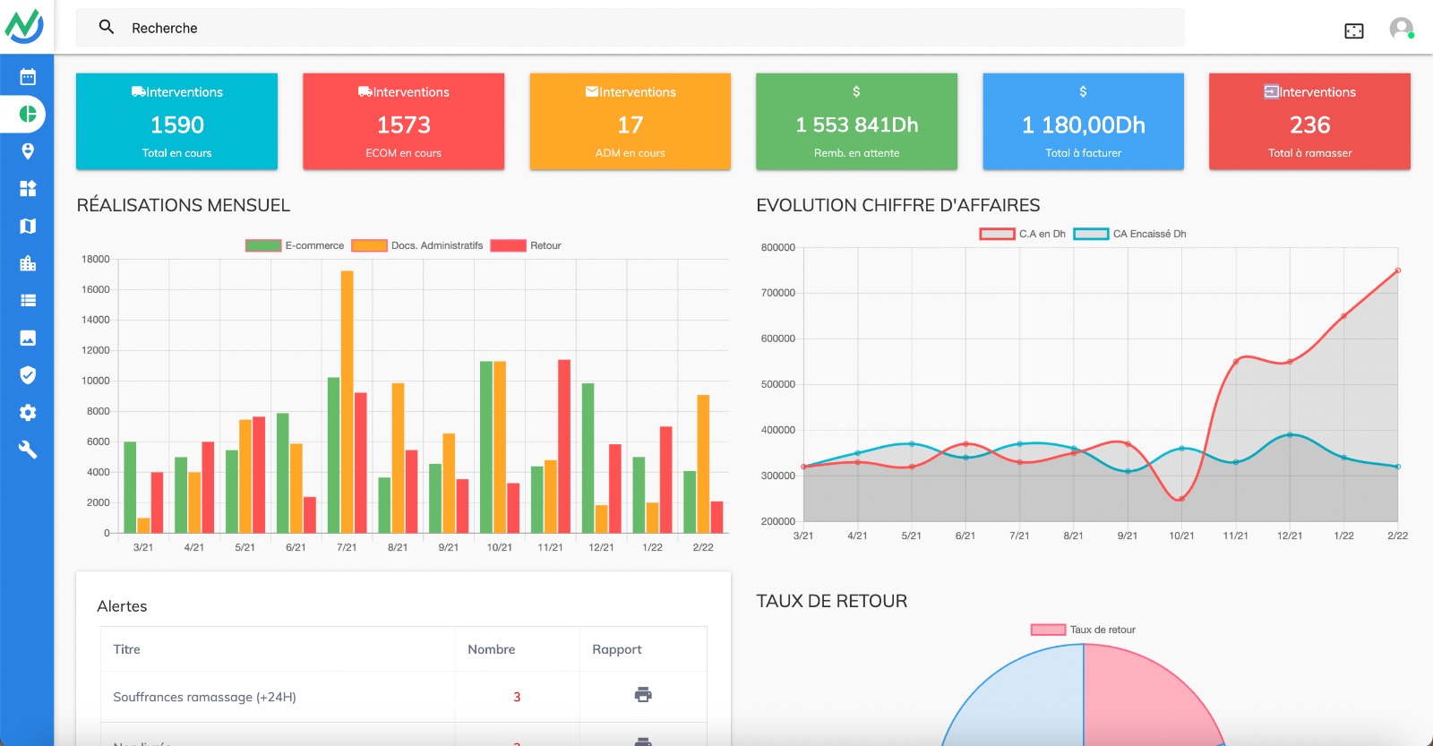Open the widgets grid sidebar icon
The height and width of the screenshot is (746, 1433).
coord(28,188)
